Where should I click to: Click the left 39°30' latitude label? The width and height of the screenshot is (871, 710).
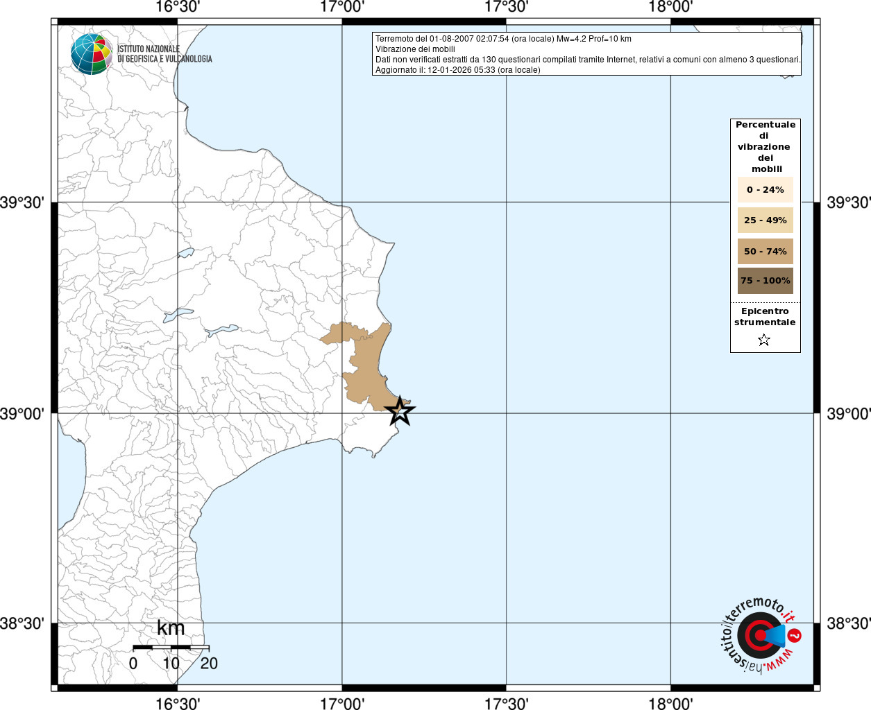click(x=22, y=202)
